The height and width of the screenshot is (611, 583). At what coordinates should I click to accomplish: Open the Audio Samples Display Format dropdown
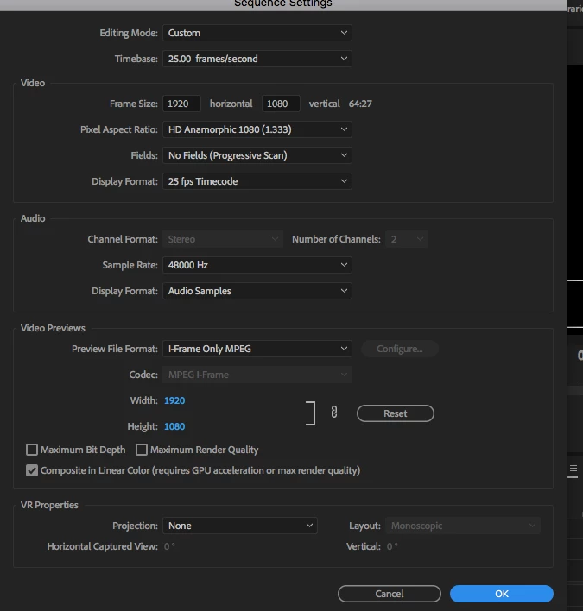pos(257,291)
